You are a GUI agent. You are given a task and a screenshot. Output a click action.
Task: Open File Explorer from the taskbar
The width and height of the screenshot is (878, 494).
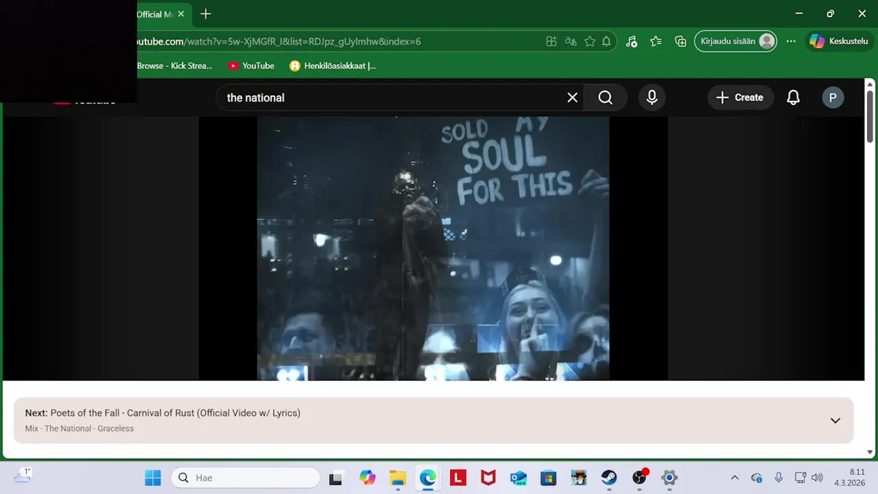point(398,478)
